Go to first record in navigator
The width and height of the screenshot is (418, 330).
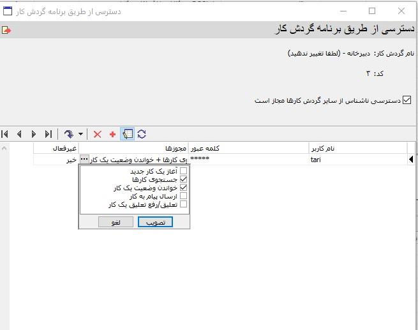pos(5,134)
